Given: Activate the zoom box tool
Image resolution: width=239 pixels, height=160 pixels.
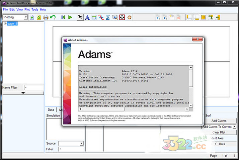Looking at the screenshot, I should [115, 17].
